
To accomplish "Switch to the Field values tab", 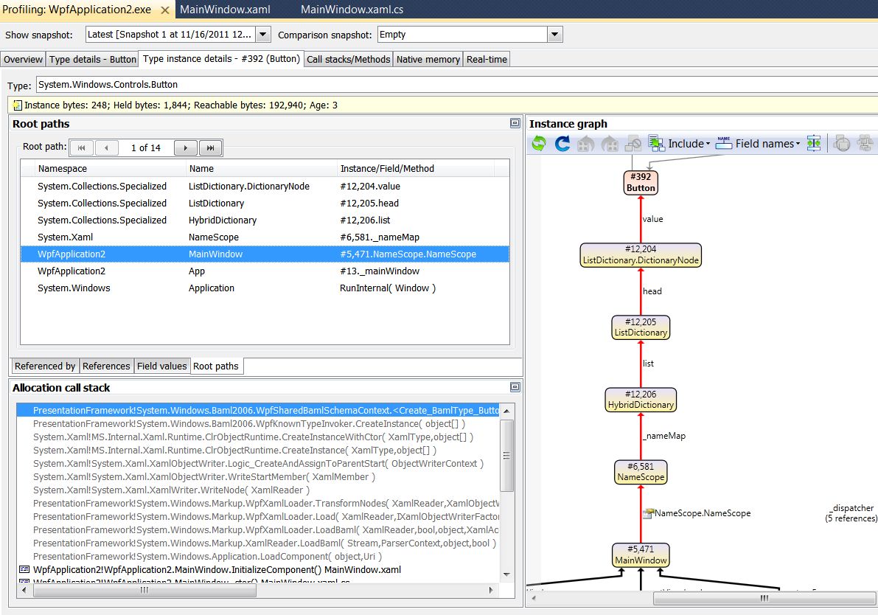I will pyautogui.click(x=162, y=366).
